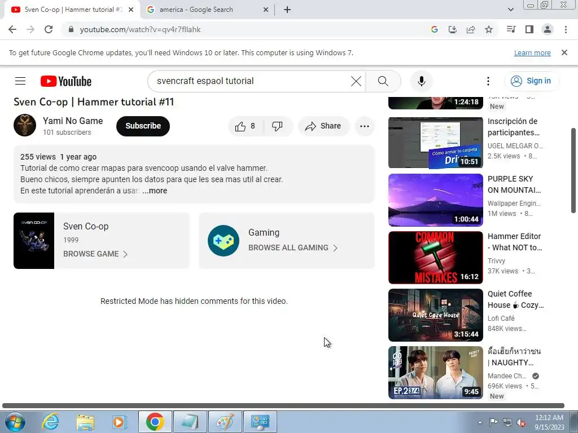Focus the YouTube search input field
This screenshot has height=433, width=578.
point(251,81)
